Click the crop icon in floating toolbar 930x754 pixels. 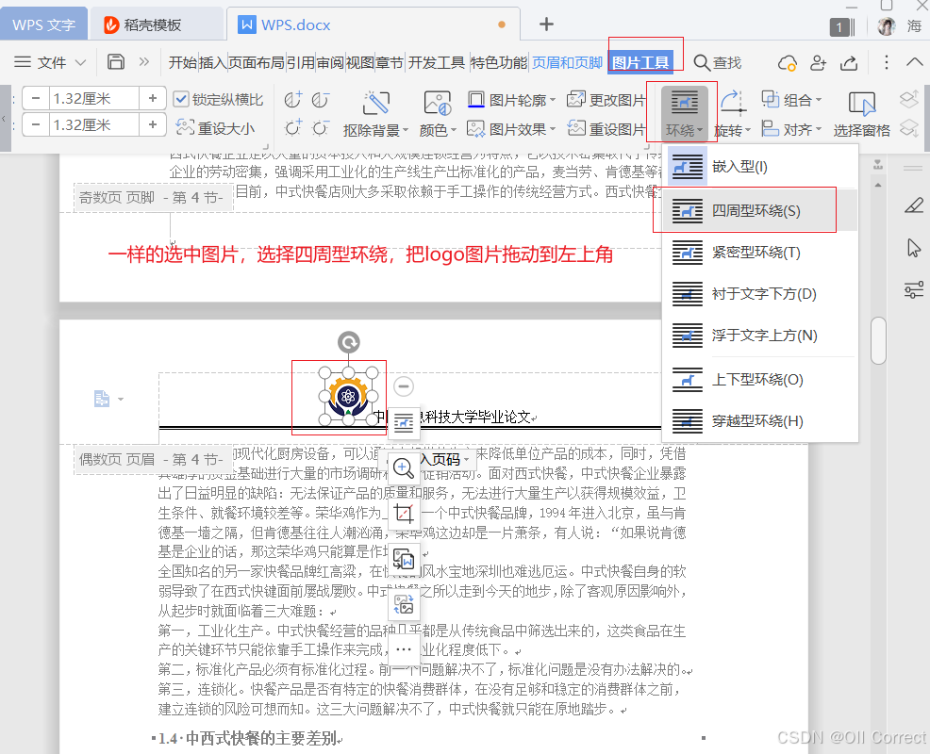coord(404,513)
